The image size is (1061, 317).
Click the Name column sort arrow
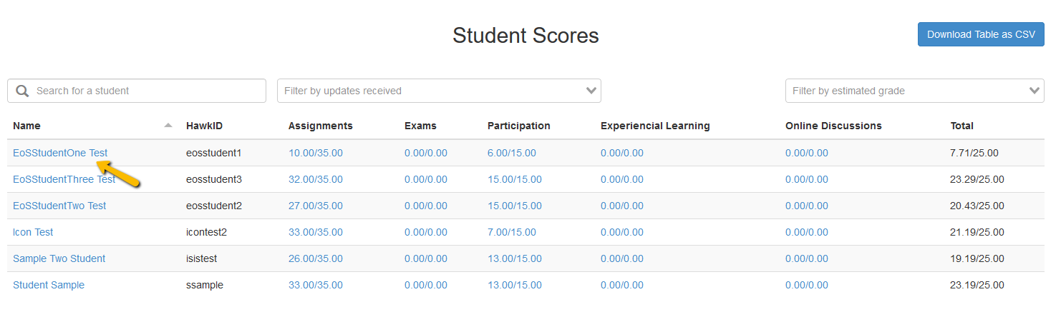point(168,126)
